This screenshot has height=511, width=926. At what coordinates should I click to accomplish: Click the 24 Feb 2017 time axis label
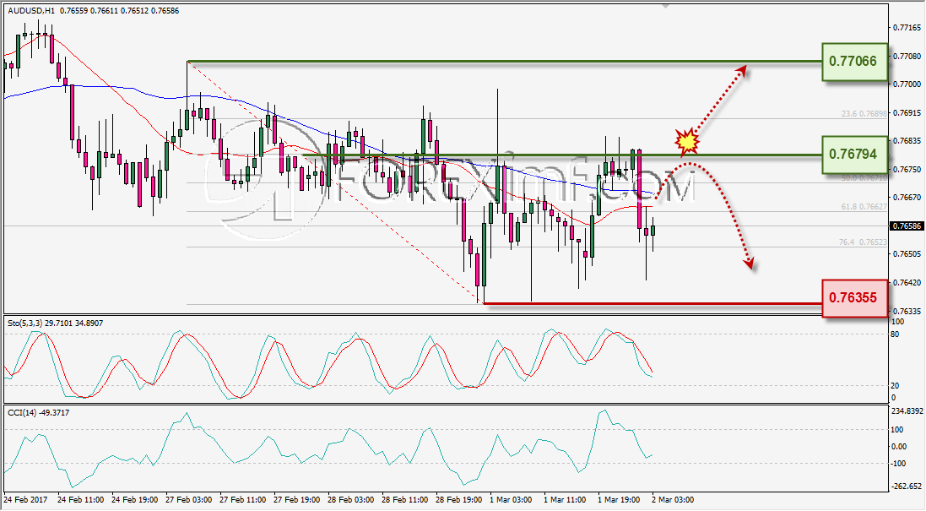tap(25, 500)
